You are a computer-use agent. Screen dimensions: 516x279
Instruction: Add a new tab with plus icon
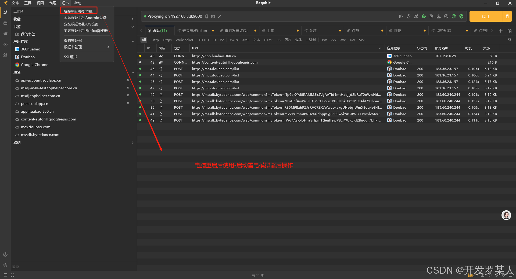[x=501, y=31]
